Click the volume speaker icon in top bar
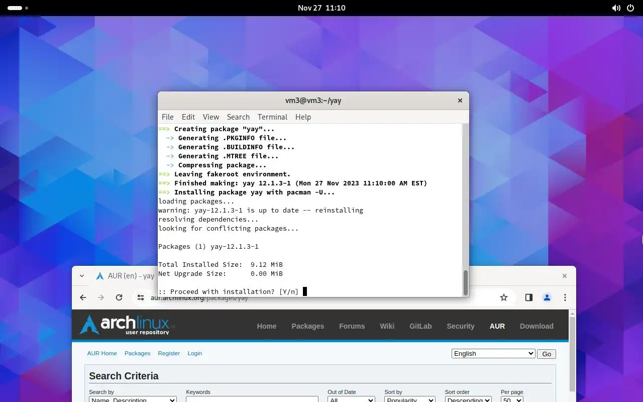 click(x=616, y=8)
